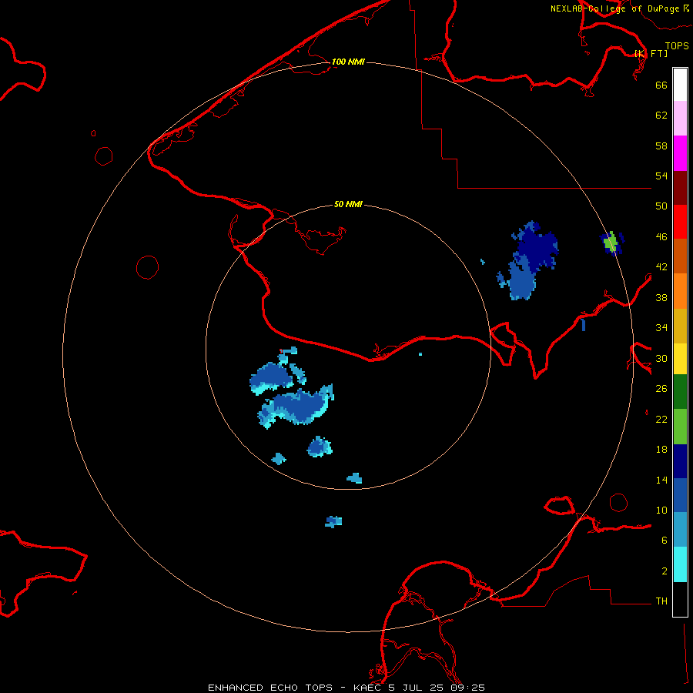Select the bright red legend swatch
693x693 pixels.
point(680,222)
